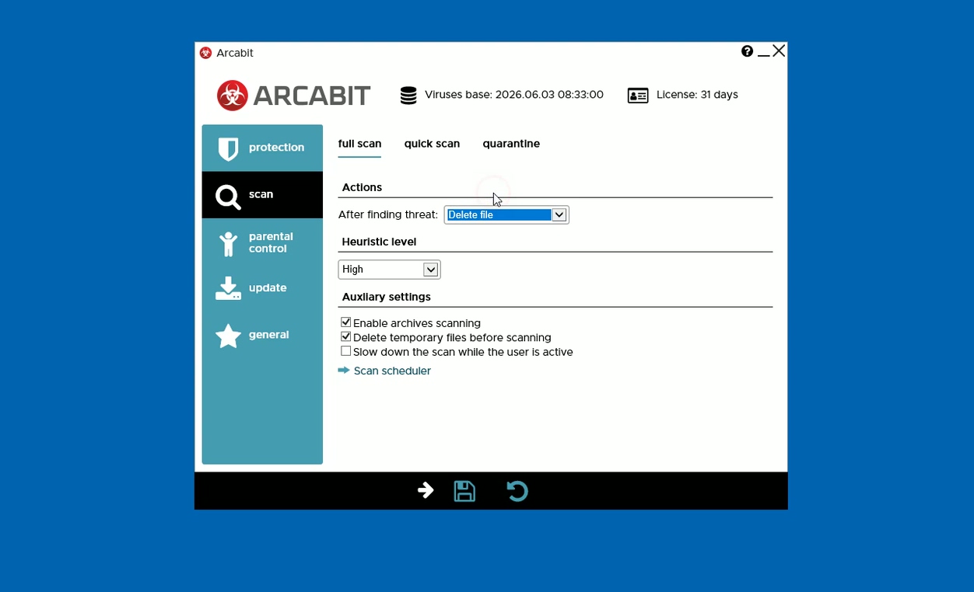Click the right arrow icon in bottom bar
Image resolution: width=974 pixels, height=592 pixels.
pyautogui.click(x=426, y=490)
